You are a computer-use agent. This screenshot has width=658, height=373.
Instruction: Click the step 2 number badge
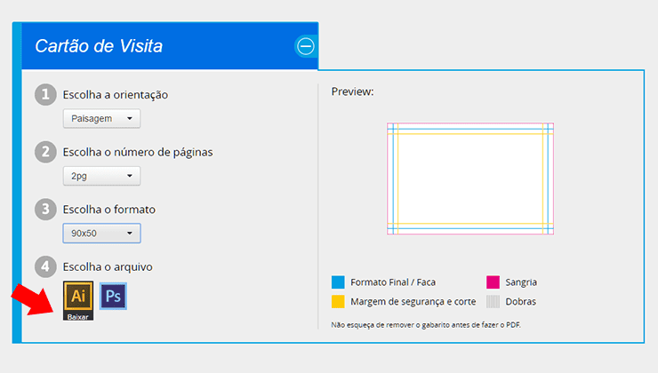pyautogui.click(x=45, y=152)
